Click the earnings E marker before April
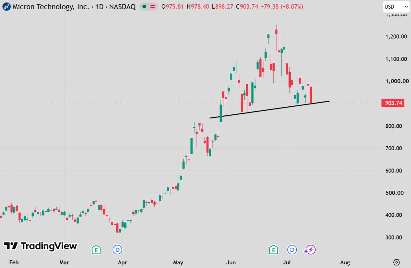411x268 pixels. pyautogui.click(x=96, y=250)
